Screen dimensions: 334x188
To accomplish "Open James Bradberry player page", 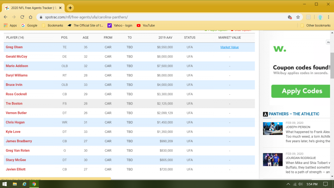I will (x=19, y=141).
